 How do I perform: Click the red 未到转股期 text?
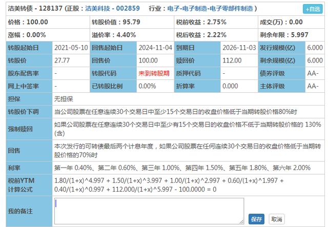tap(154, 73)
